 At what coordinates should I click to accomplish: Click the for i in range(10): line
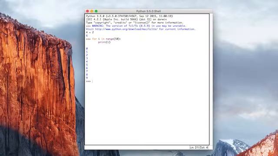(x=106, y=39)
